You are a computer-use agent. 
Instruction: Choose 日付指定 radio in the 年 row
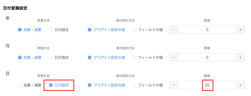pyautogui.click(x=59, y=30)
